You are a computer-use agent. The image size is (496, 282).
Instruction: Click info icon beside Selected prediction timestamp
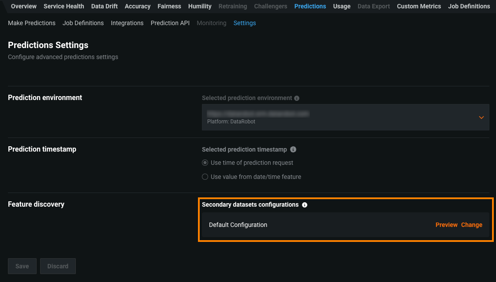293,149
